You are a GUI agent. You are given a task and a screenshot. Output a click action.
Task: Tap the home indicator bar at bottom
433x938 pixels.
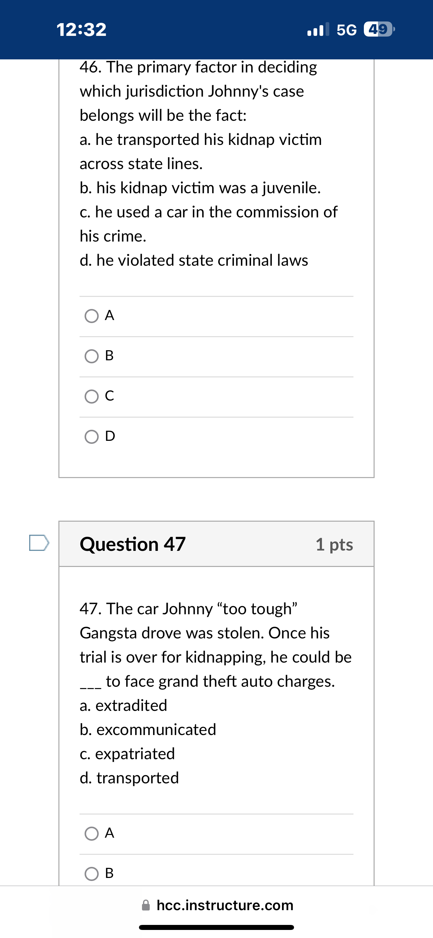tap(216, 928)
